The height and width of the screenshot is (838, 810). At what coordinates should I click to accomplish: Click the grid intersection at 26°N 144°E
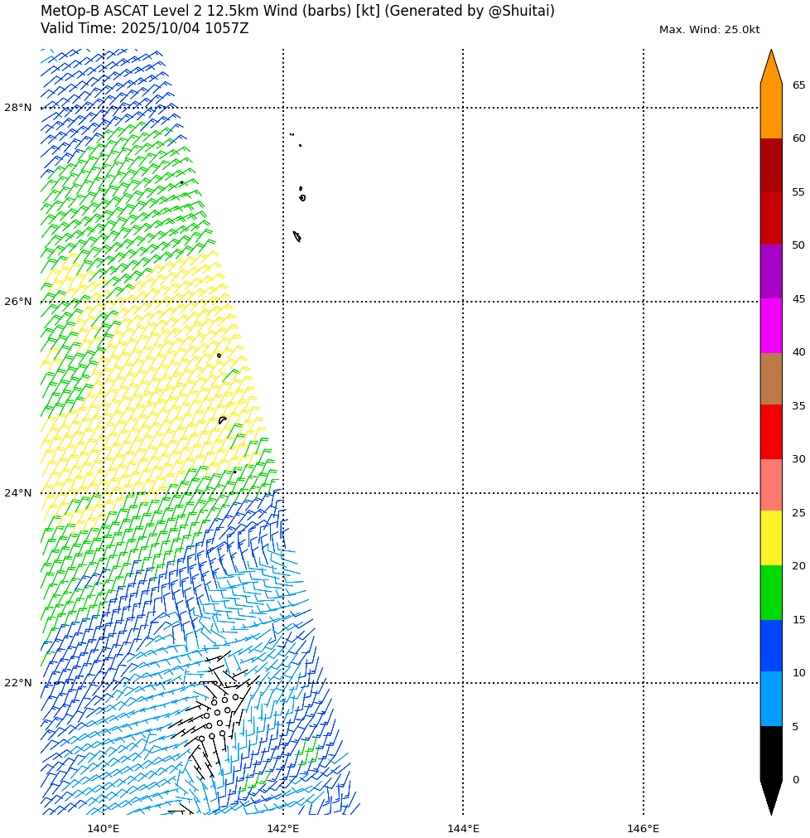(x=463, y=302)
